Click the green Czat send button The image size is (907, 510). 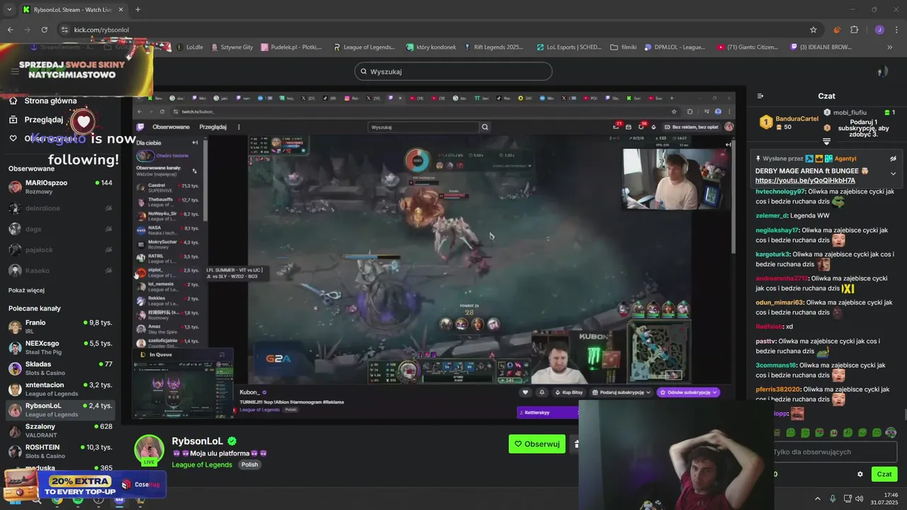(884, 475)
